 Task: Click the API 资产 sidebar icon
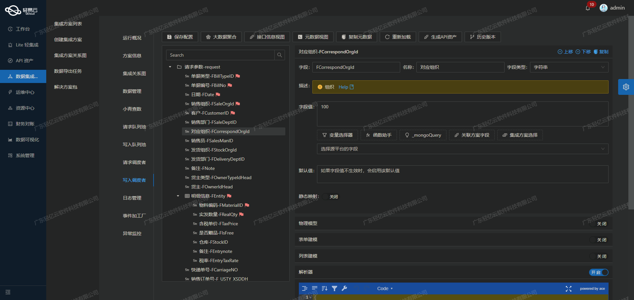point(10,61)
